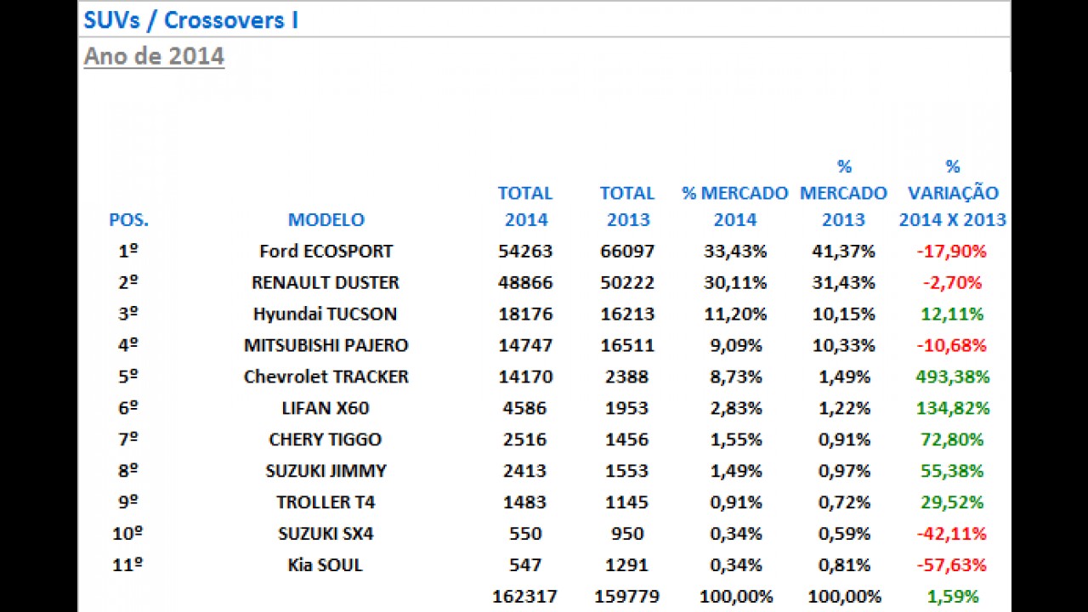1088x612 pixels.
Task: Click the 159779 grand total cell
Action: tap(627, 597)
